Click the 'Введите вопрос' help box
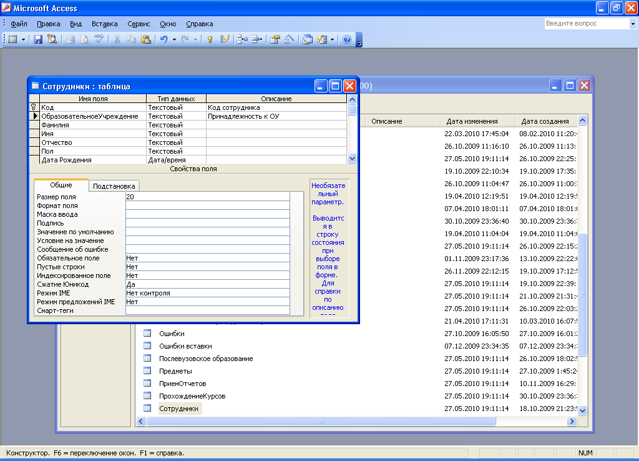Image resolution: width=639 pixels, height=461 pixels. pyautogui.click(x=587, y=24)
